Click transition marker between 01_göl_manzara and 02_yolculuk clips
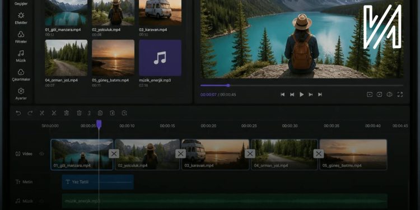Image resolution: width=420 pixels, height=210 pixels. coord(114,154)
